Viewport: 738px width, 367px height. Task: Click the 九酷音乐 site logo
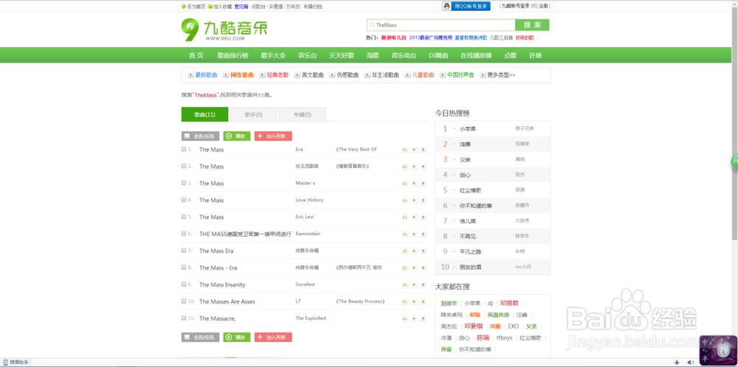[224, 29]
